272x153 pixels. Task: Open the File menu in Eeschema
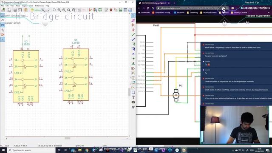(3, 6)
